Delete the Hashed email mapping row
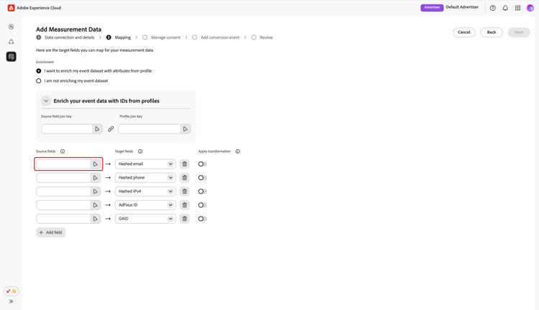Screen dimensions: 539x310 click(185, 164)
